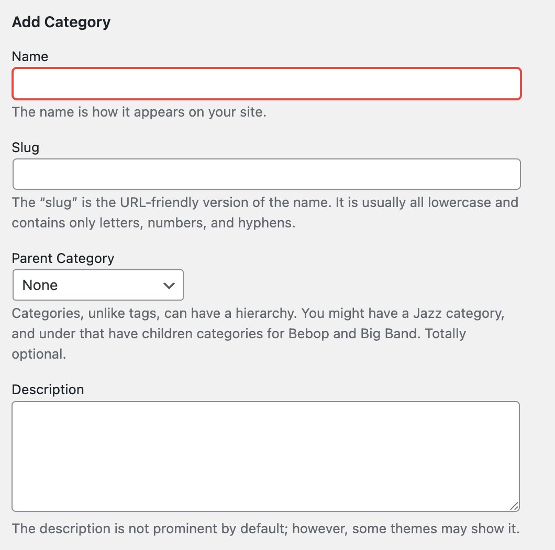Image resolution: width=555 pixels, height=550 pixels.
Task: Click the name helper text line
Action: point(139,112)
